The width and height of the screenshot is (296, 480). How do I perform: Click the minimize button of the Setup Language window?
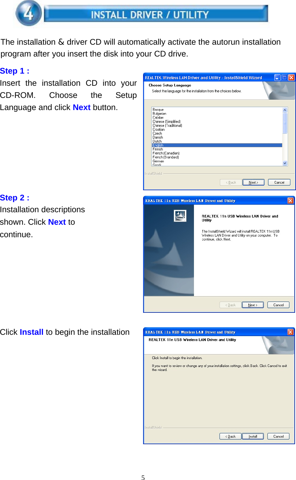tap(277, 77)
